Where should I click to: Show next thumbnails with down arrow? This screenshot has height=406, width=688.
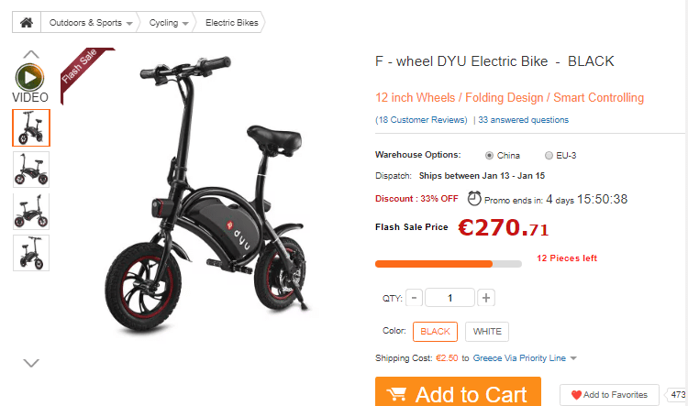tap(31, 363)
